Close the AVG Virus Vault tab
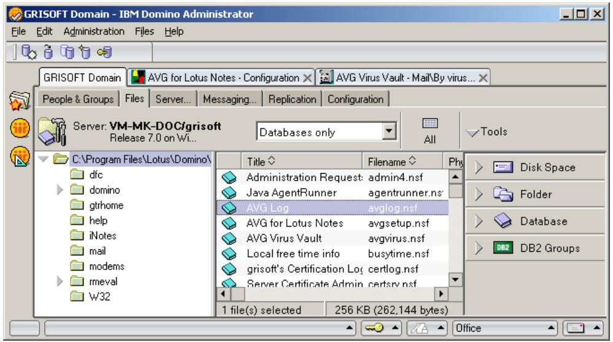Viewport: 613px width, 342px height. (483, 78)
